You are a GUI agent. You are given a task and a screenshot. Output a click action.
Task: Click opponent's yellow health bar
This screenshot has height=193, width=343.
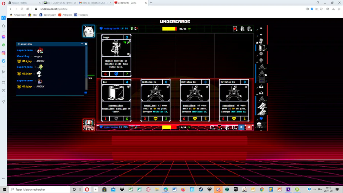tap(170, 29)
